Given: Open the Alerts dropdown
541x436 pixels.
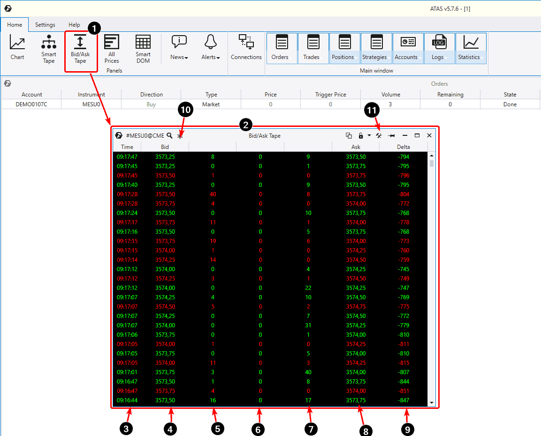Looking at the screenshot, I should 210,49.
